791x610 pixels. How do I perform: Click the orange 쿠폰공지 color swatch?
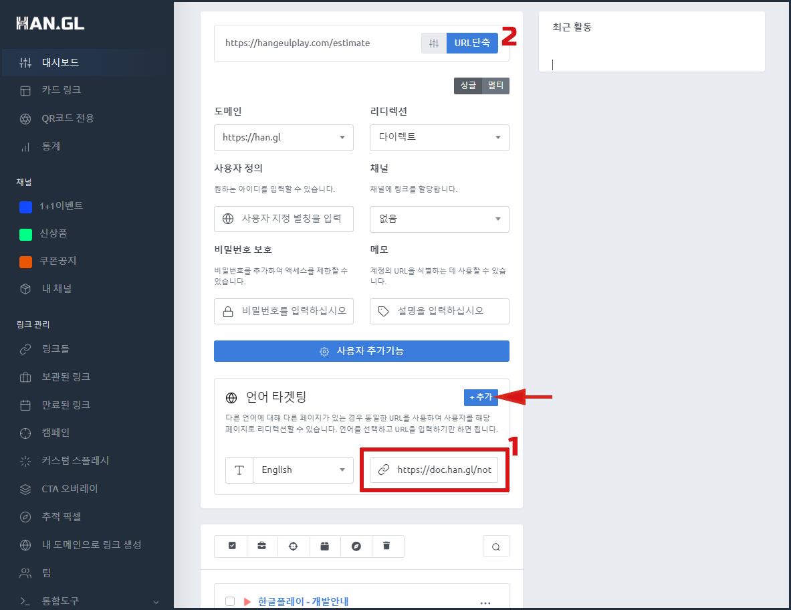coord(25,262)
